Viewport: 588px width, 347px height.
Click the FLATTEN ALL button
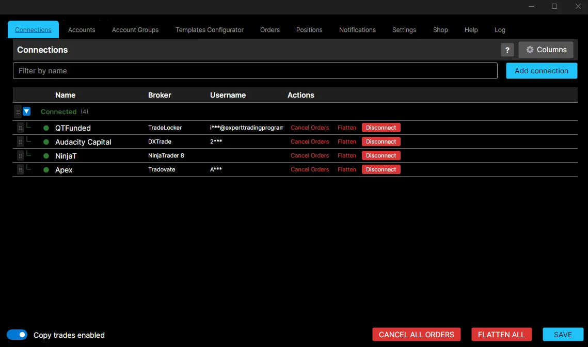coord(501,334)
